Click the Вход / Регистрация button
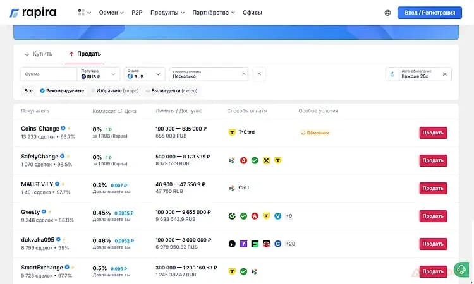 [430, 13]
